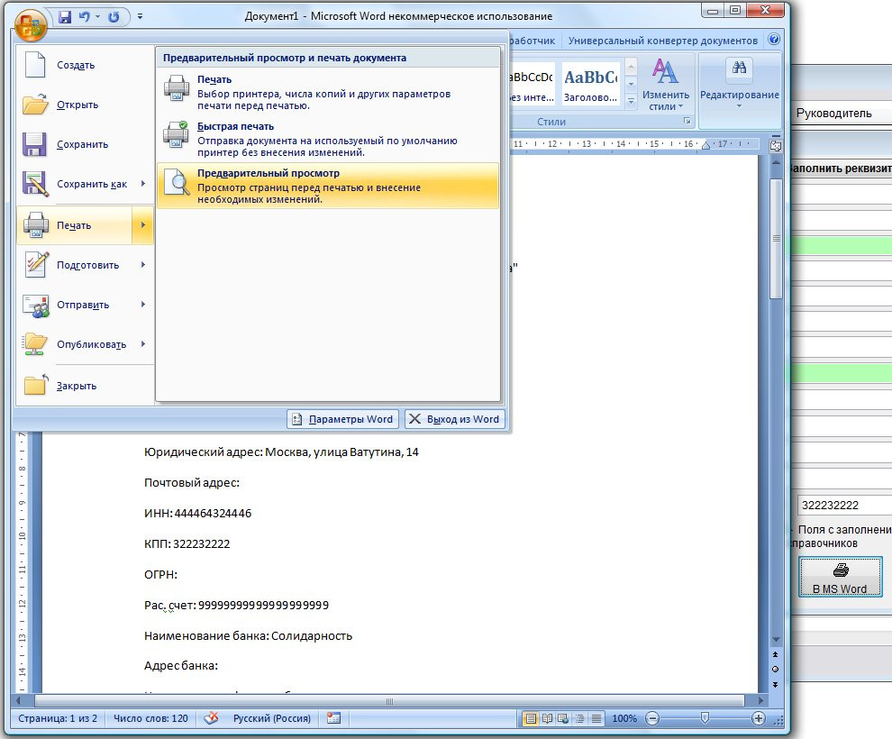Save document with quick access floppy icon

[x=66, y=16]
